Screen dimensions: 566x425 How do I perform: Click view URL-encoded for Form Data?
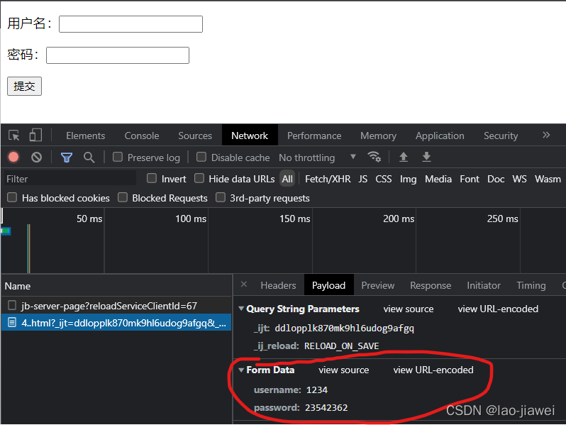coord(433,370)
